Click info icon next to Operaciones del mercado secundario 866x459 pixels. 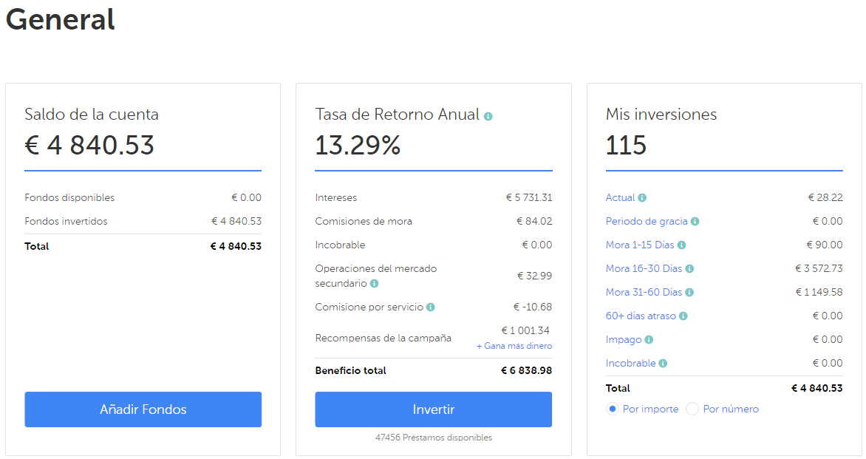pyautogui.click(x=374, y=284)
